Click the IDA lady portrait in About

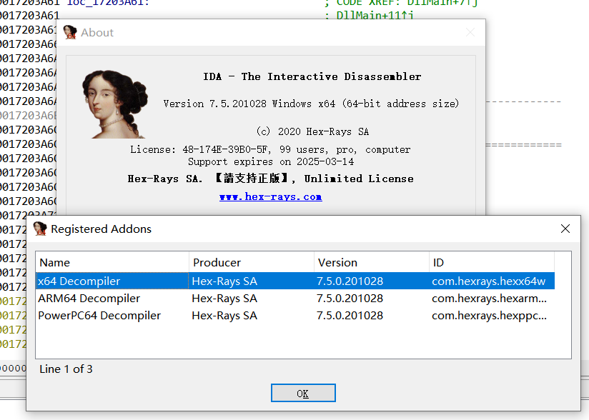[x=114, y=104]
